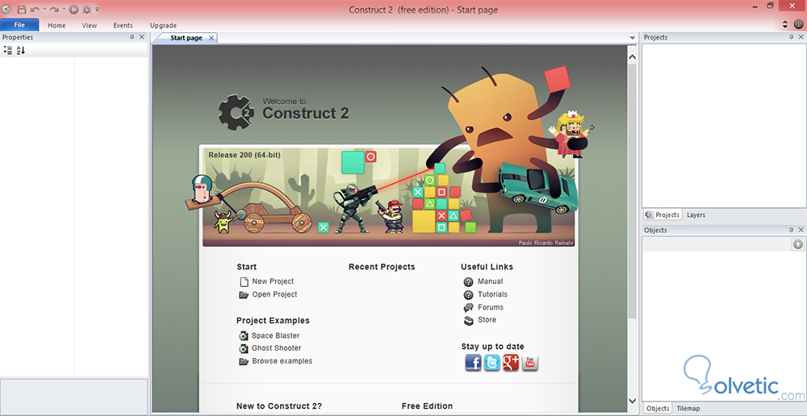Close the Objects panel
The width and height of the screenshot is (807, 416).
801,230
